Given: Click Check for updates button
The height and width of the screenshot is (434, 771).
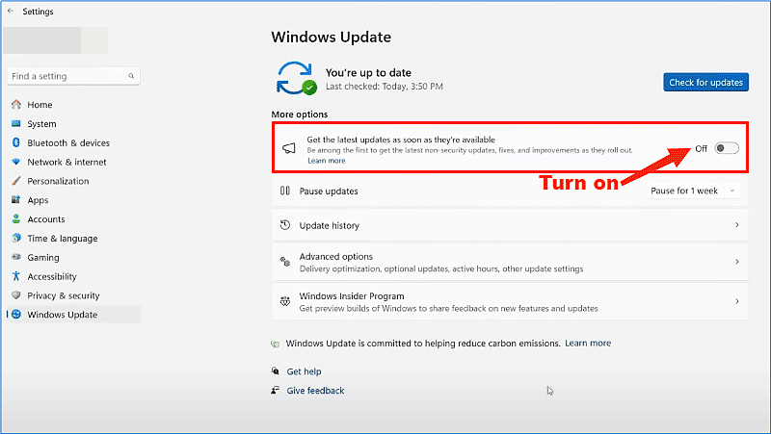Looking at the screenshot, I should 705,83.
